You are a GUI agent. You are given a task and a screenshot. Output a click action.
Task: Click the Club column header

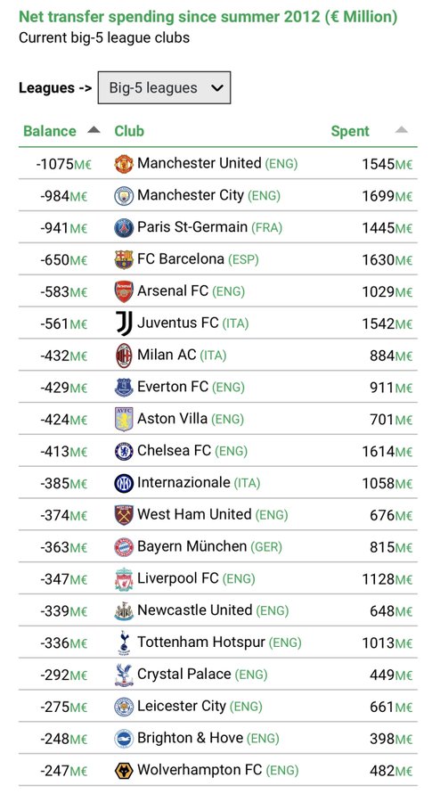(129, 131)
